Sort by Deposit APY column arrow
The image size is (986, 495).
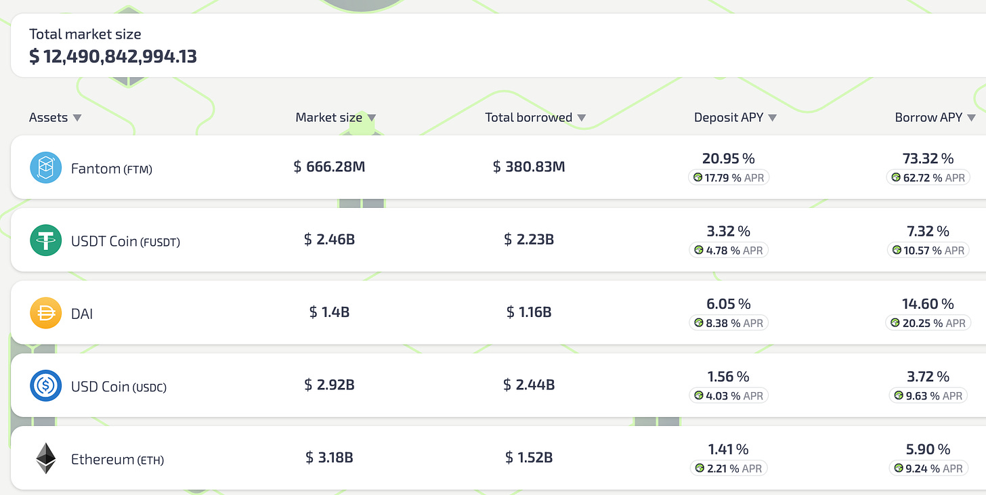click(772, 118)
